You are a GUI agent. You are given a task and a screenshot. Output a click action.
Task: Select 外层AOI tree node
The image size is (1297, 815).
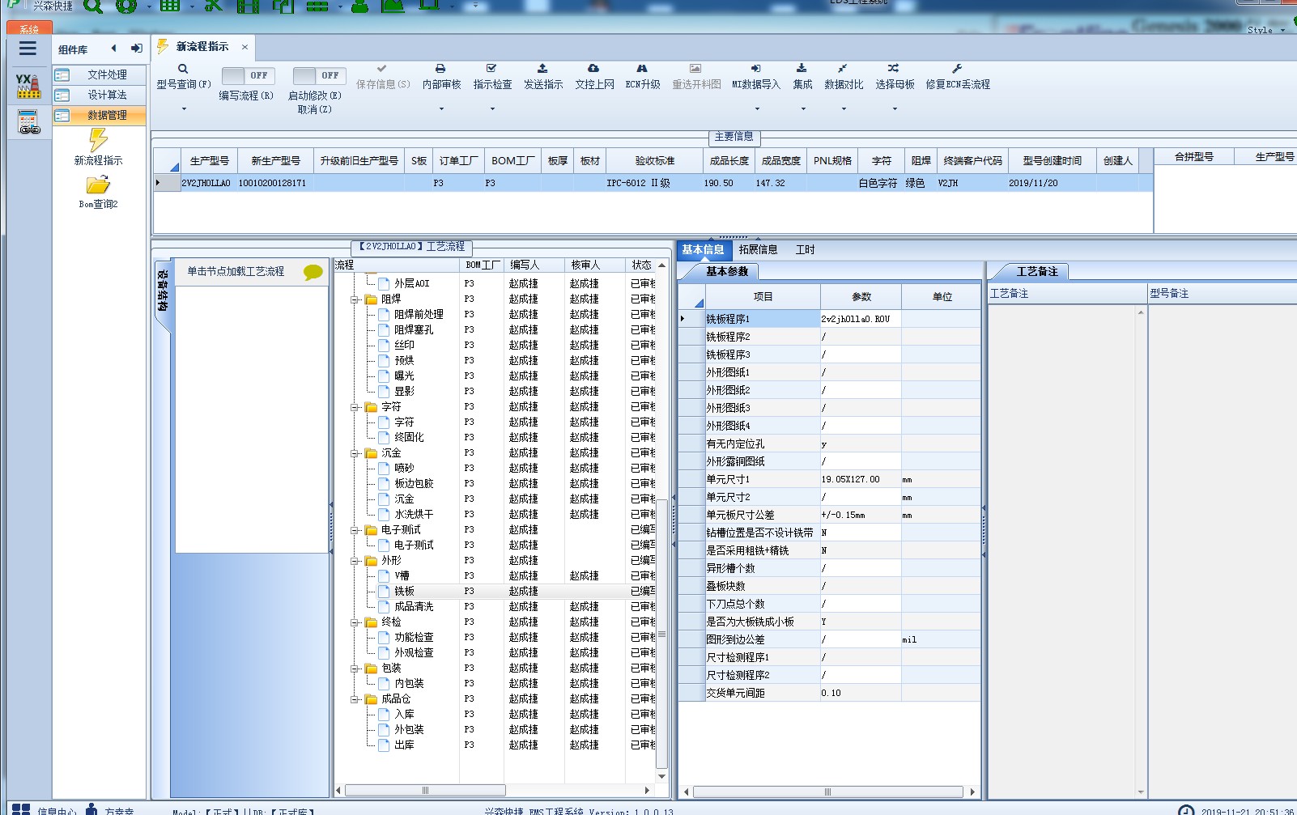pyautogui.click(x=412, y=283)
